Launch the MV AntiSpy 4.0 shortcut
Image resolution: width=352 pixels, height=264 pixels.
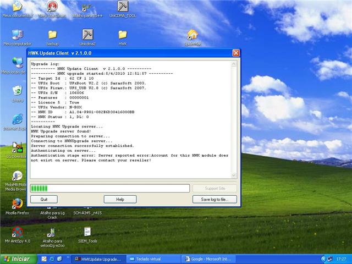18,235
